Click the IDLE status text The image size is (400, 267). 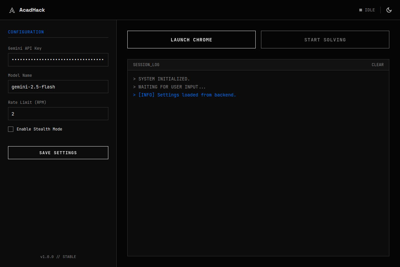pyautogui.click(x=370, y=10)
